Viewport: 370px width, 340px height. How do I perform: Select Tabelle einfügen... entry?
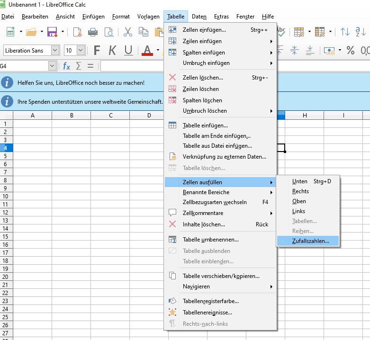tap(220, 125)
